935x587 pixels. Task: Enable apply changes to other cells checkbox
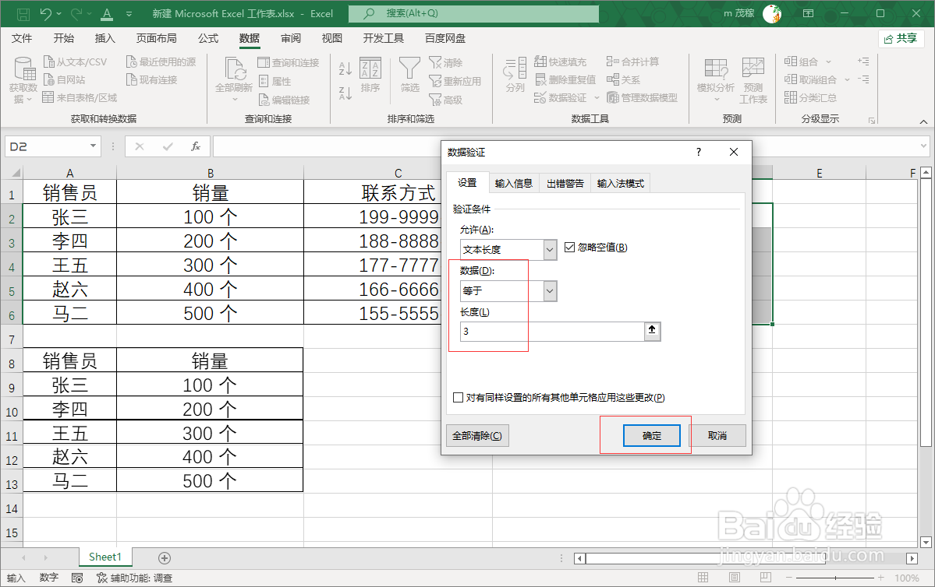coord(458,397)
